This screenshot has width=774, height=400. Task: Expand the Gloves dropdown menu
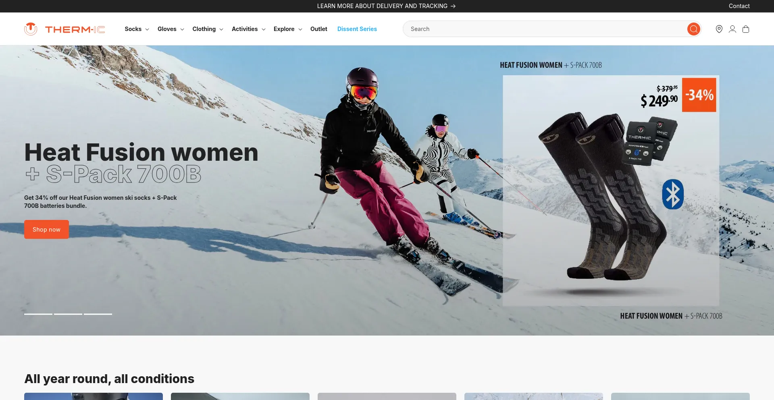click(171, 29)
